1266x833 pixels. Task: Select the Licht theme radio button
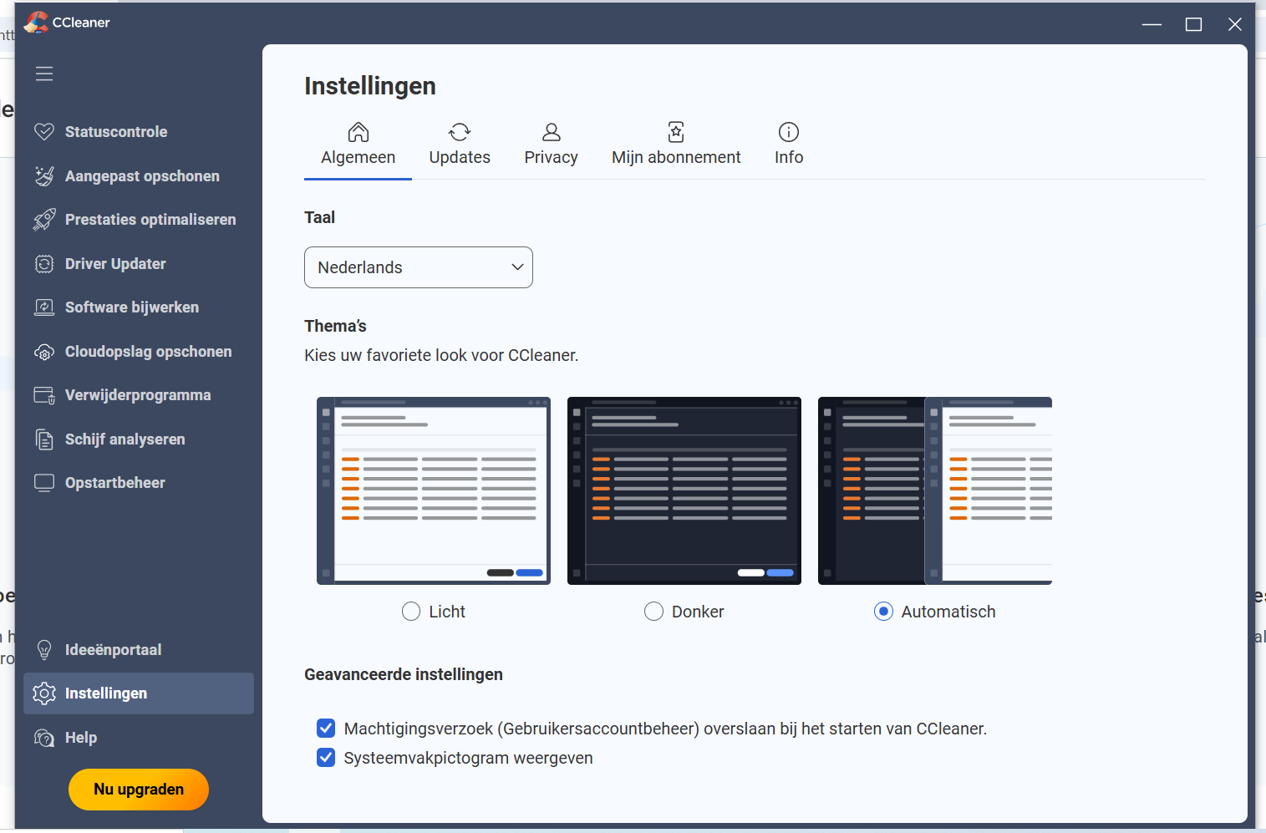click(x=411, y=612)
